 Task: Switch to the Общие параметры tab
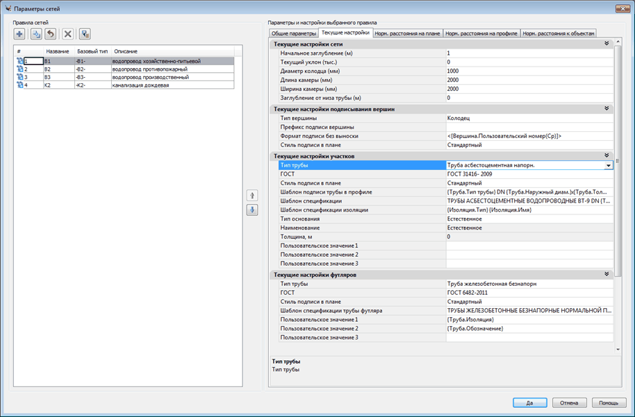[293, 33]
